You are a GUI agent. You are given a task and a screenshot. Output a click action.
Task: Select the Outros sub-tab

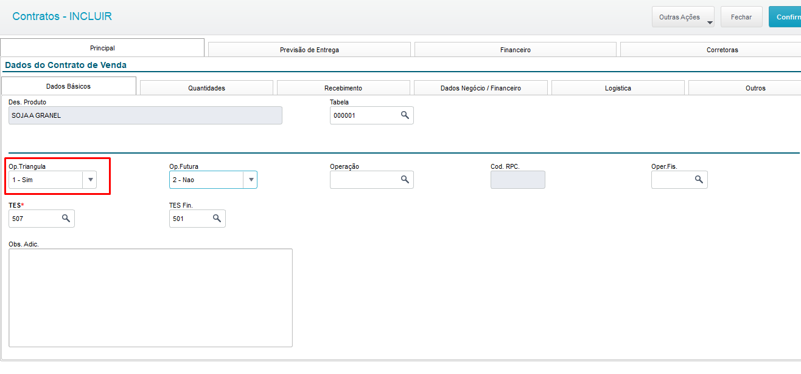point(744,88)
